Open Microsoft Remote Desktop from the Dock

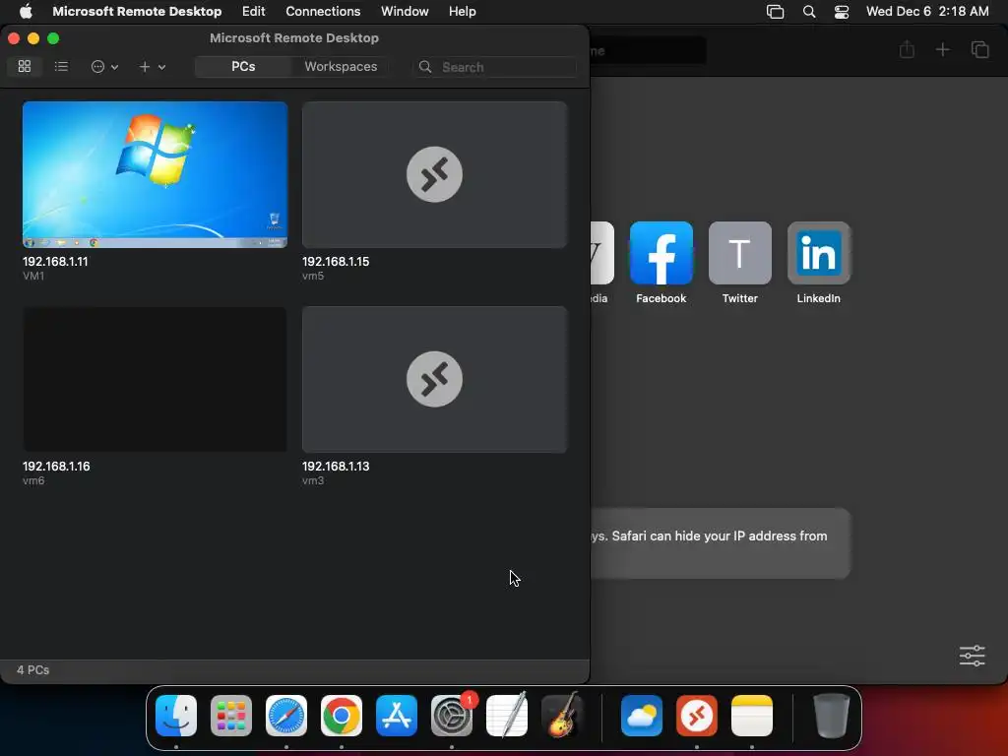click(x=697, y=716)
